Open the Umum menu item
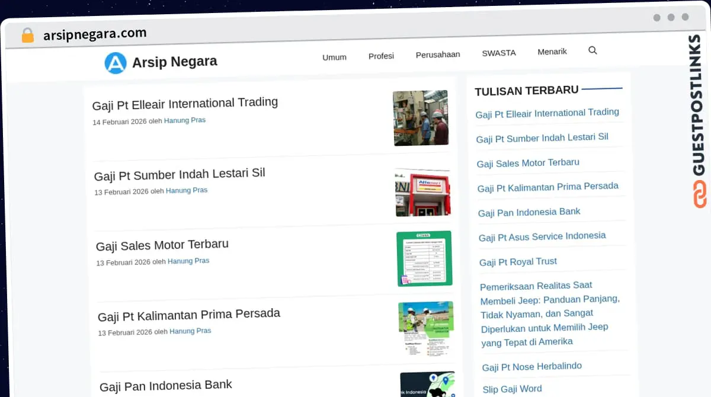 pyautogui.click(x=334, y=57)
